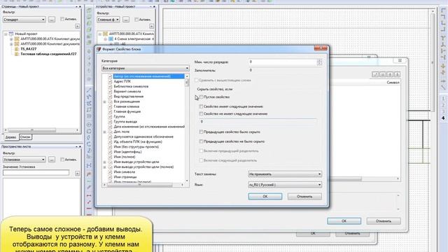Viewport: 448px width, 252px height.
Task: Toggle 'Актив.' checkbox in Устройство panel
Action: point(136,20)
